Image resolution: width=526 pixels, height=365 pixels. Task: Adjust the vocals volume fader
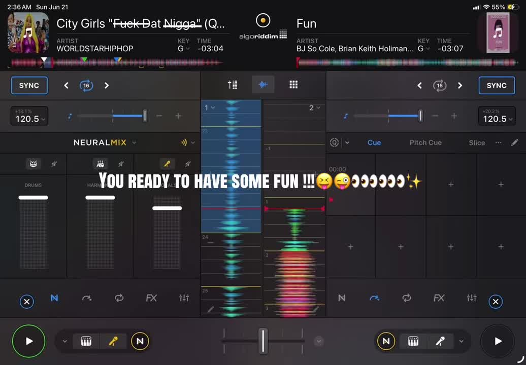coord(167,208)
